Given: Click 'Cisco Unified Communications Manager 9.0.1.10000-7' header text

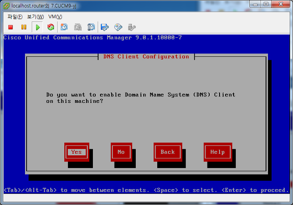Looking at the screenshot, I should coord(93,38).
